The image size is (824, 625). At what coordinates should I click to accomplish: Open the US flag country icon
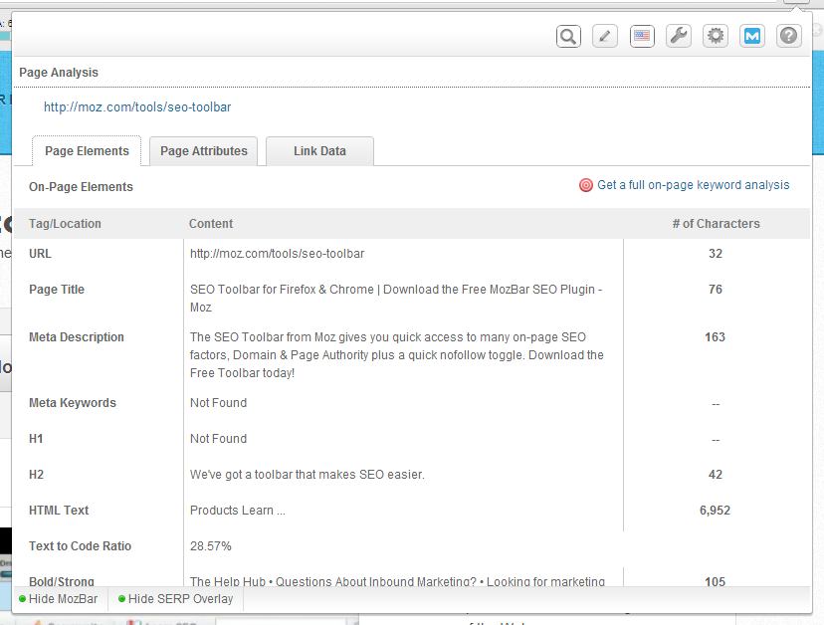point(642,36)
